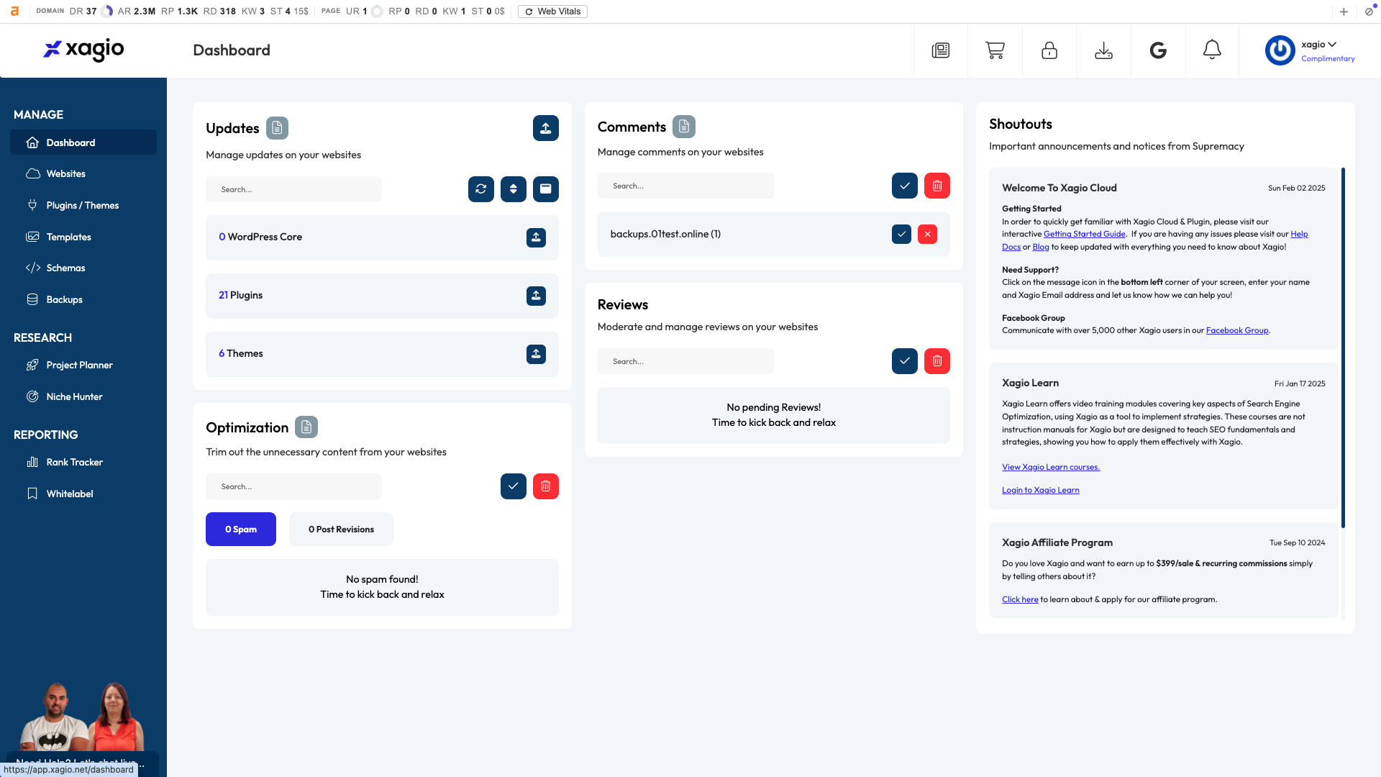
Task: Open the news feed icon in header
Action: (x=940, y=50)
